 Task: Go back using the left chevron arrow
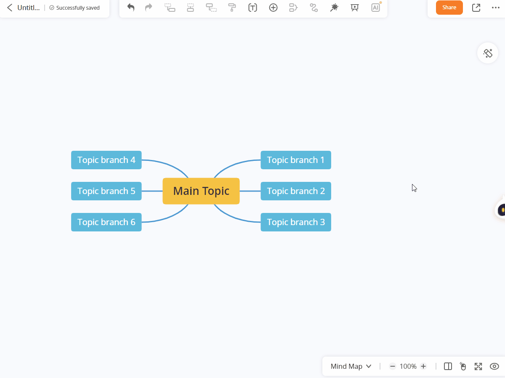click(x=10, y=8)
